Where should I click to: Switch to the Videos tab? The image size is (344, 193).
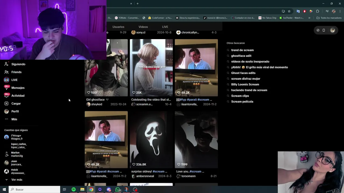coord(143,27)
